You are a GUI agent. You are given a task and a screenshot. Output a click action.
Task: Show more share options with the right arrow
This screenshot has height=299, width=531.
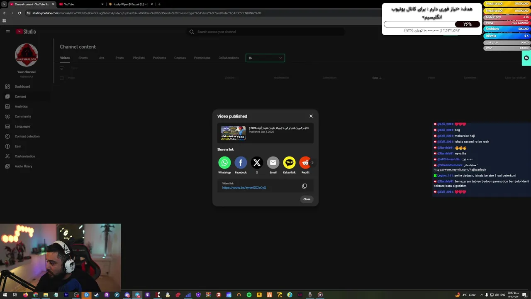pos(312,162)
